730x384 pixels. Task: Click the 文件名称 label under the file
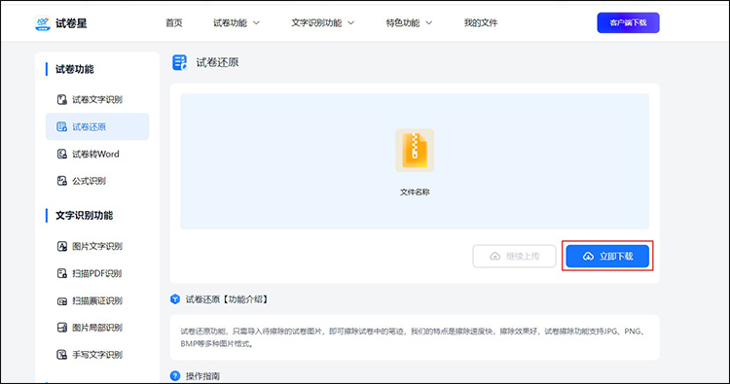415,192
